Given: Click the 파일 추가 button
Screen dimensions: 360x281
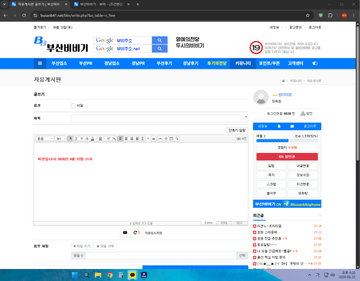Looking at the screenshot, I should (82, 246).
